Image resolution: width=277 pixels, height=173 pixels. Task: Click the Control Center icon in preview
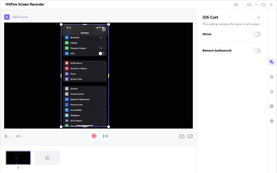click(67, 94)
